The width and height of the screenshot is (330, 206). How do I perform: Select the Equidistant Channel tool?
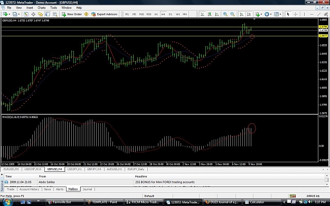pos(326,14)
